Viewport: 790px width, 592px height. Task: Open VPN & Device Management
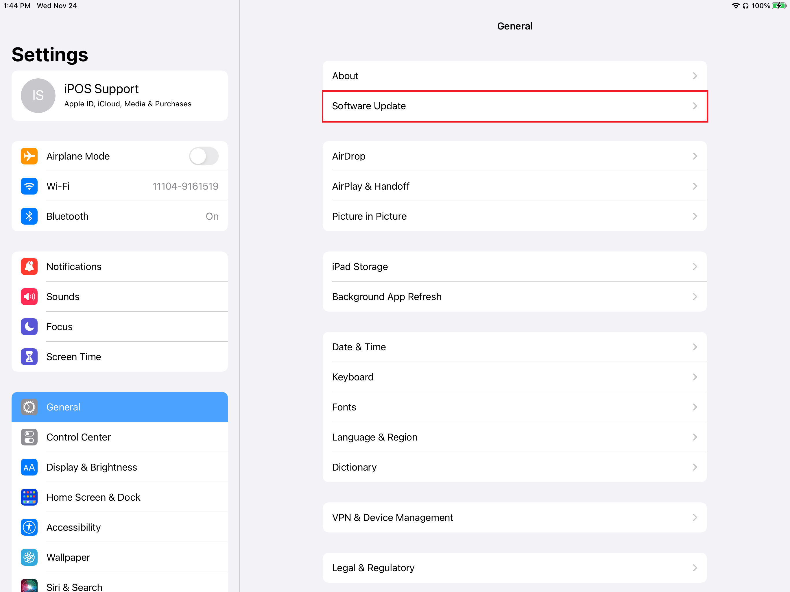(515, 517)
